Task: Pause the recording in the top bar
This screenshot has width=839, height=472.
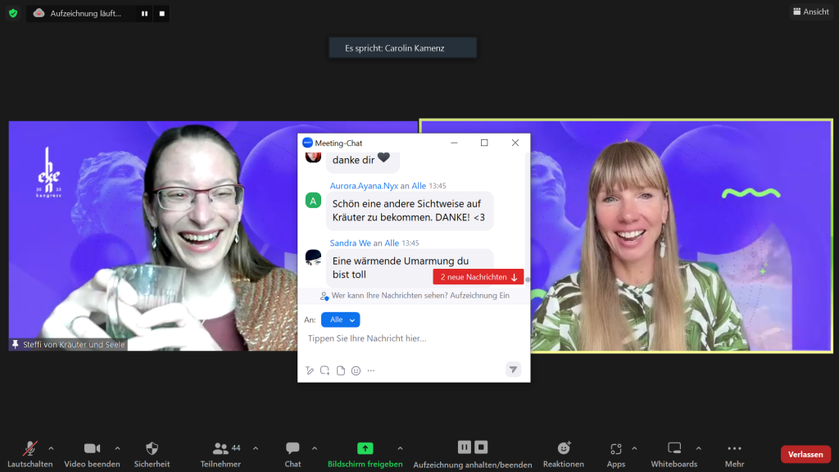Action: tap(144, 13)
